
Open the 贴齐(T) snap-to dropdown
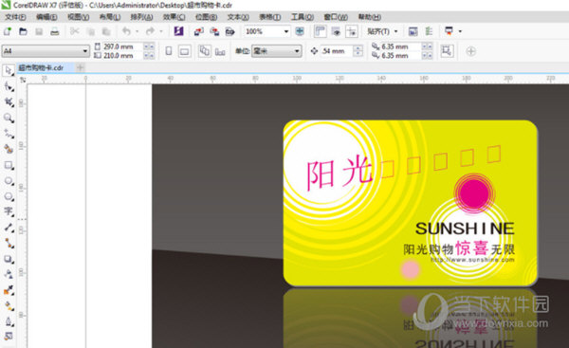[382, 31]
